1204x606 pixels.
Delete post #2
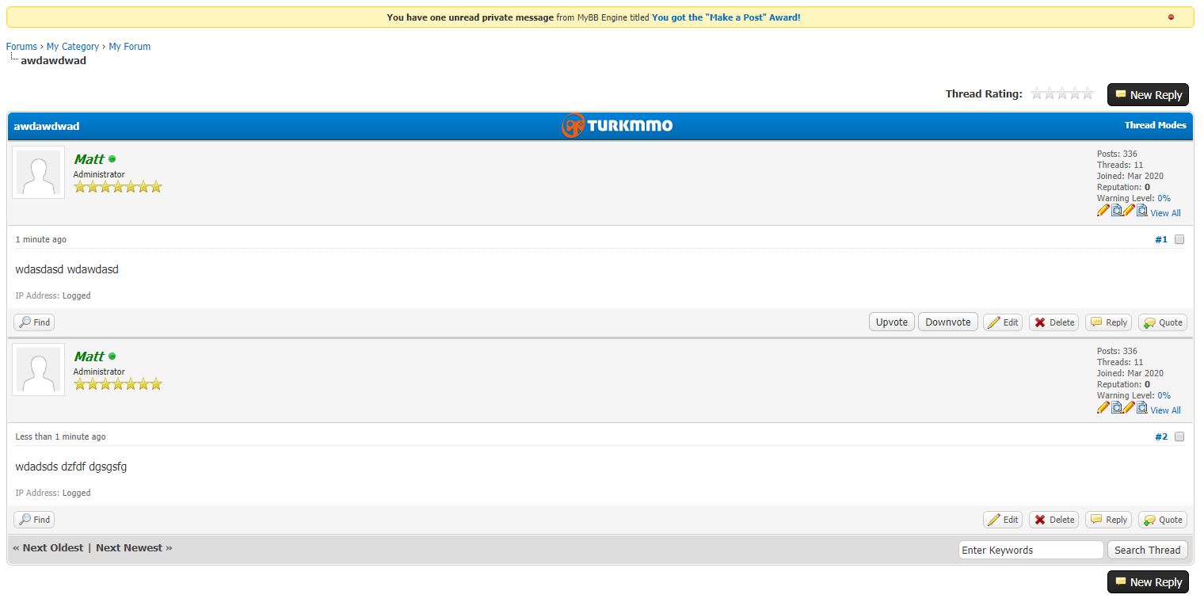click(x=1054, y=520)
